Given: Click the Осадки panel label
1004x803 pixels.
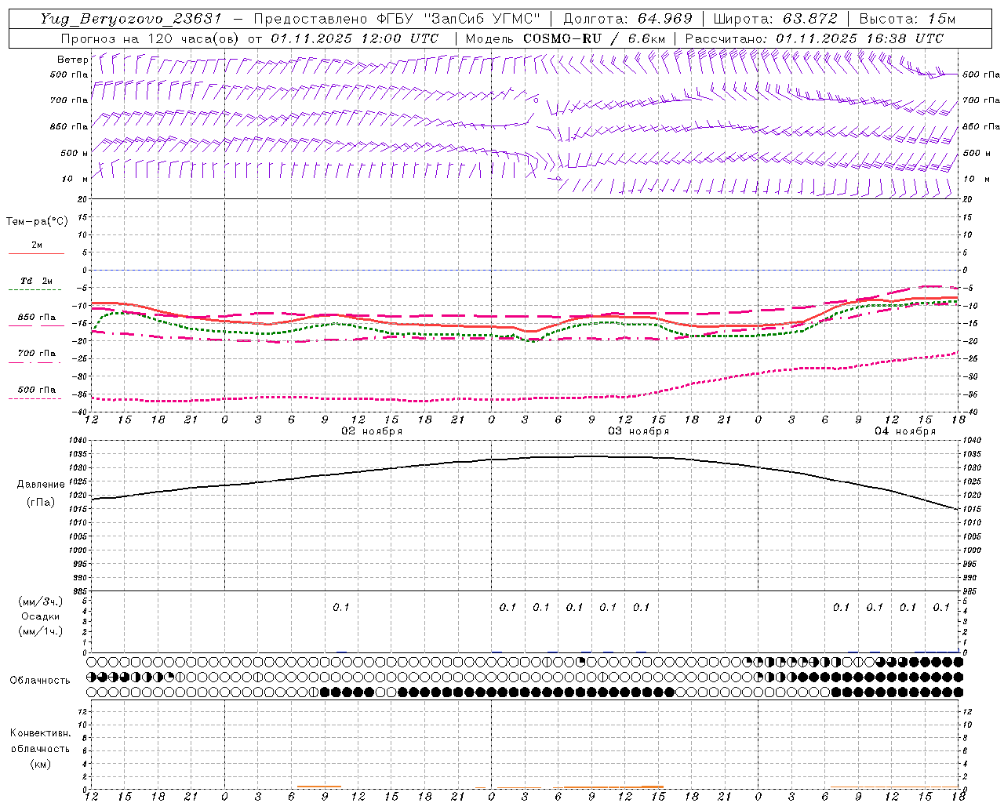Looking at the screenshot, I should [x=41, y=616].
